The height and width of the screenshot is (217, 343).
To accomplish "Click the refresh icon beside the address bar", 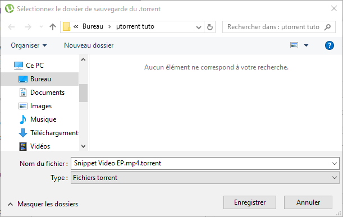I will coord(210,27).
